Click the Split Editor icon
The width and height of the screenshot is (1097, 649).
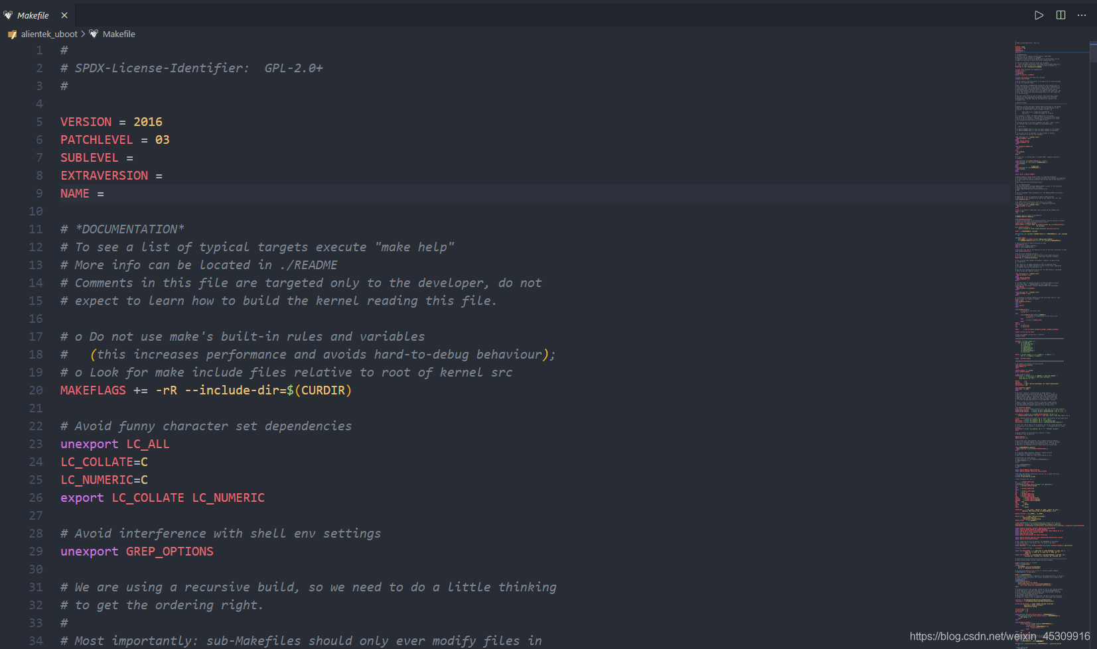[x=1060, y=15]
